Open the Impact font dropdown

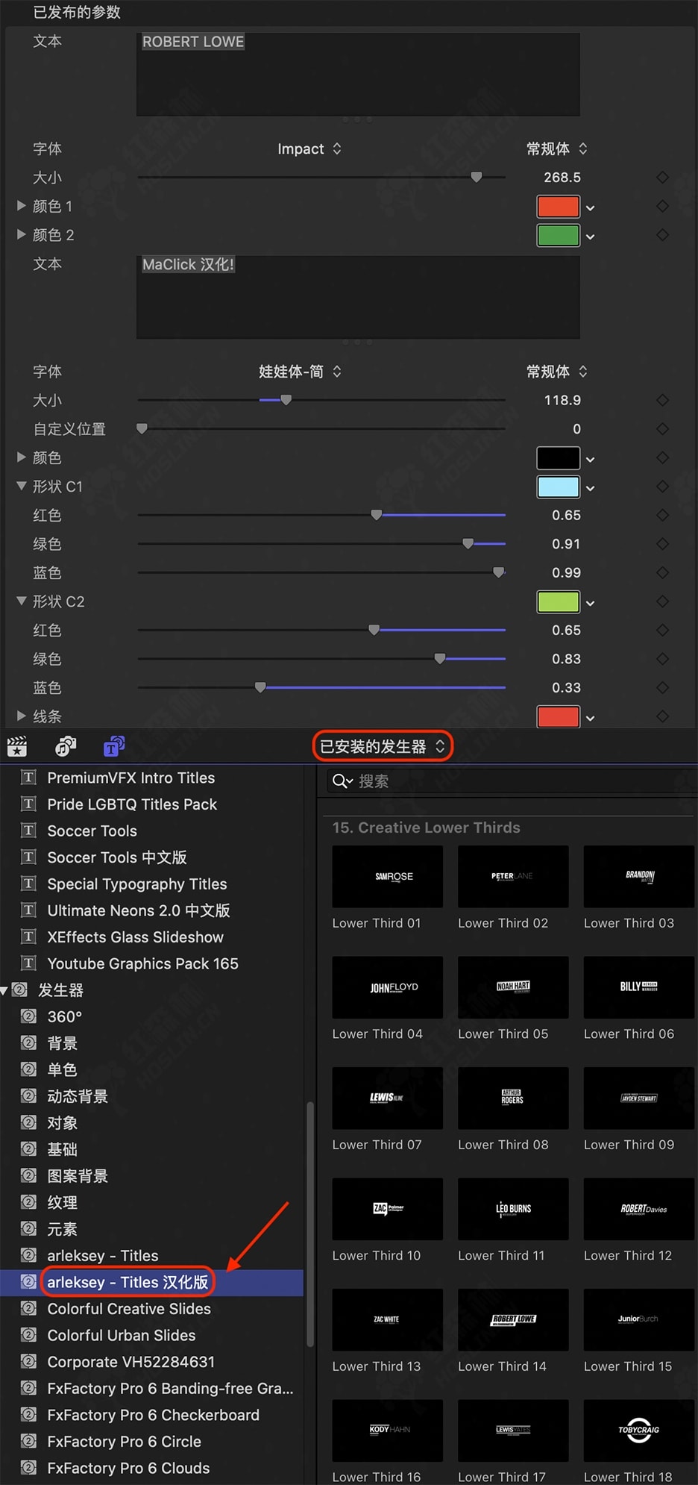point(309,148)
